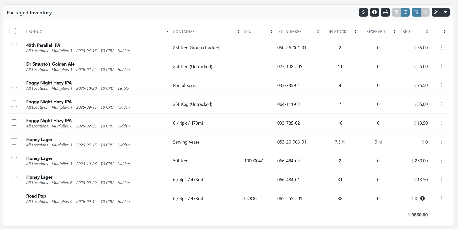Show out-of-stock items filter (X list)

[x=425, y=12]
